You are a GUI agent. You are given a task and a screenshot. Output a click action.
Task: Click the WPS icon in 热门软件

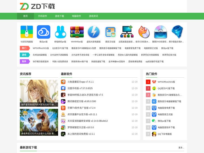click(x=154, y=82)
